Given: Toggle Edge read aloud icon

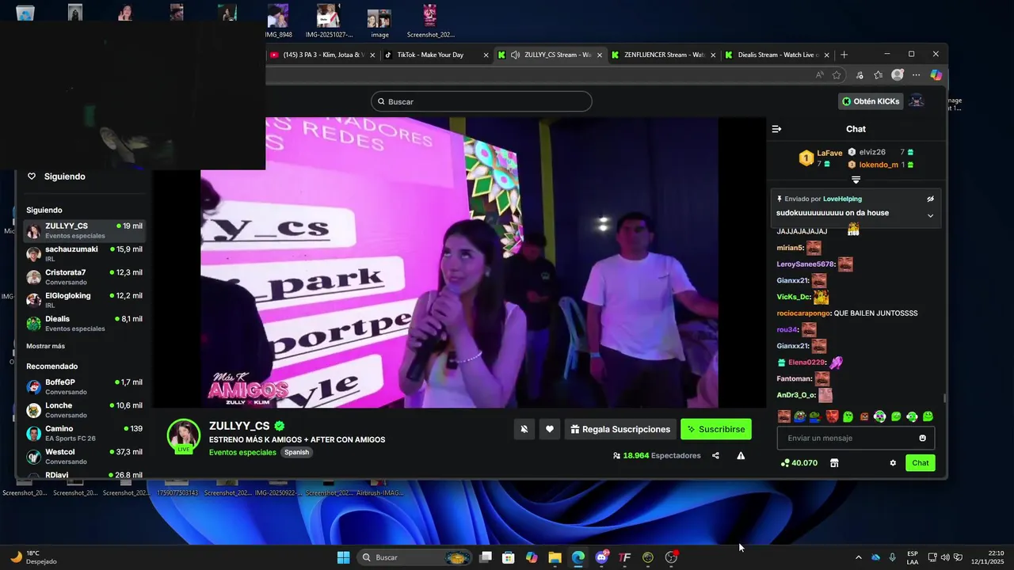Looking at the screenshot, I should click(x=819, y=75).
